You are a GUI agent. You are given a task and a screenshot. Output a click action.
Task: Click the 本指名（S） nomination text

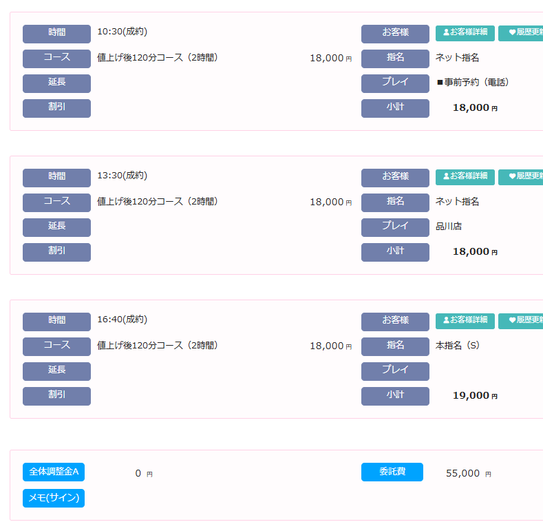pos(458,346)
